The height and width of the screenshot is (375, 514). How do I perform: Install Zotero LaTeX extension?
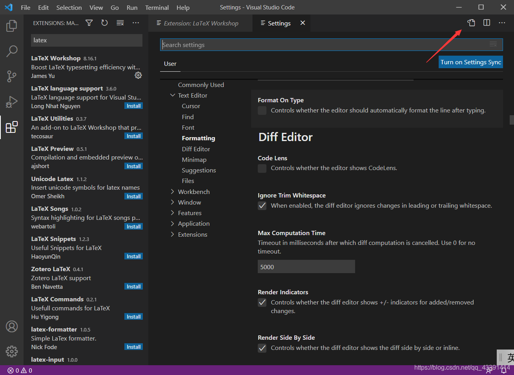(x=133, y=286)
